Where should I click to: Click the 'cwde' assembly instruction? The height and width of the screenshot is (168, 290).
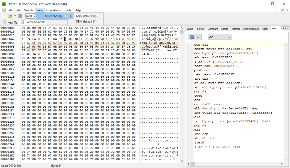point(198,96)
